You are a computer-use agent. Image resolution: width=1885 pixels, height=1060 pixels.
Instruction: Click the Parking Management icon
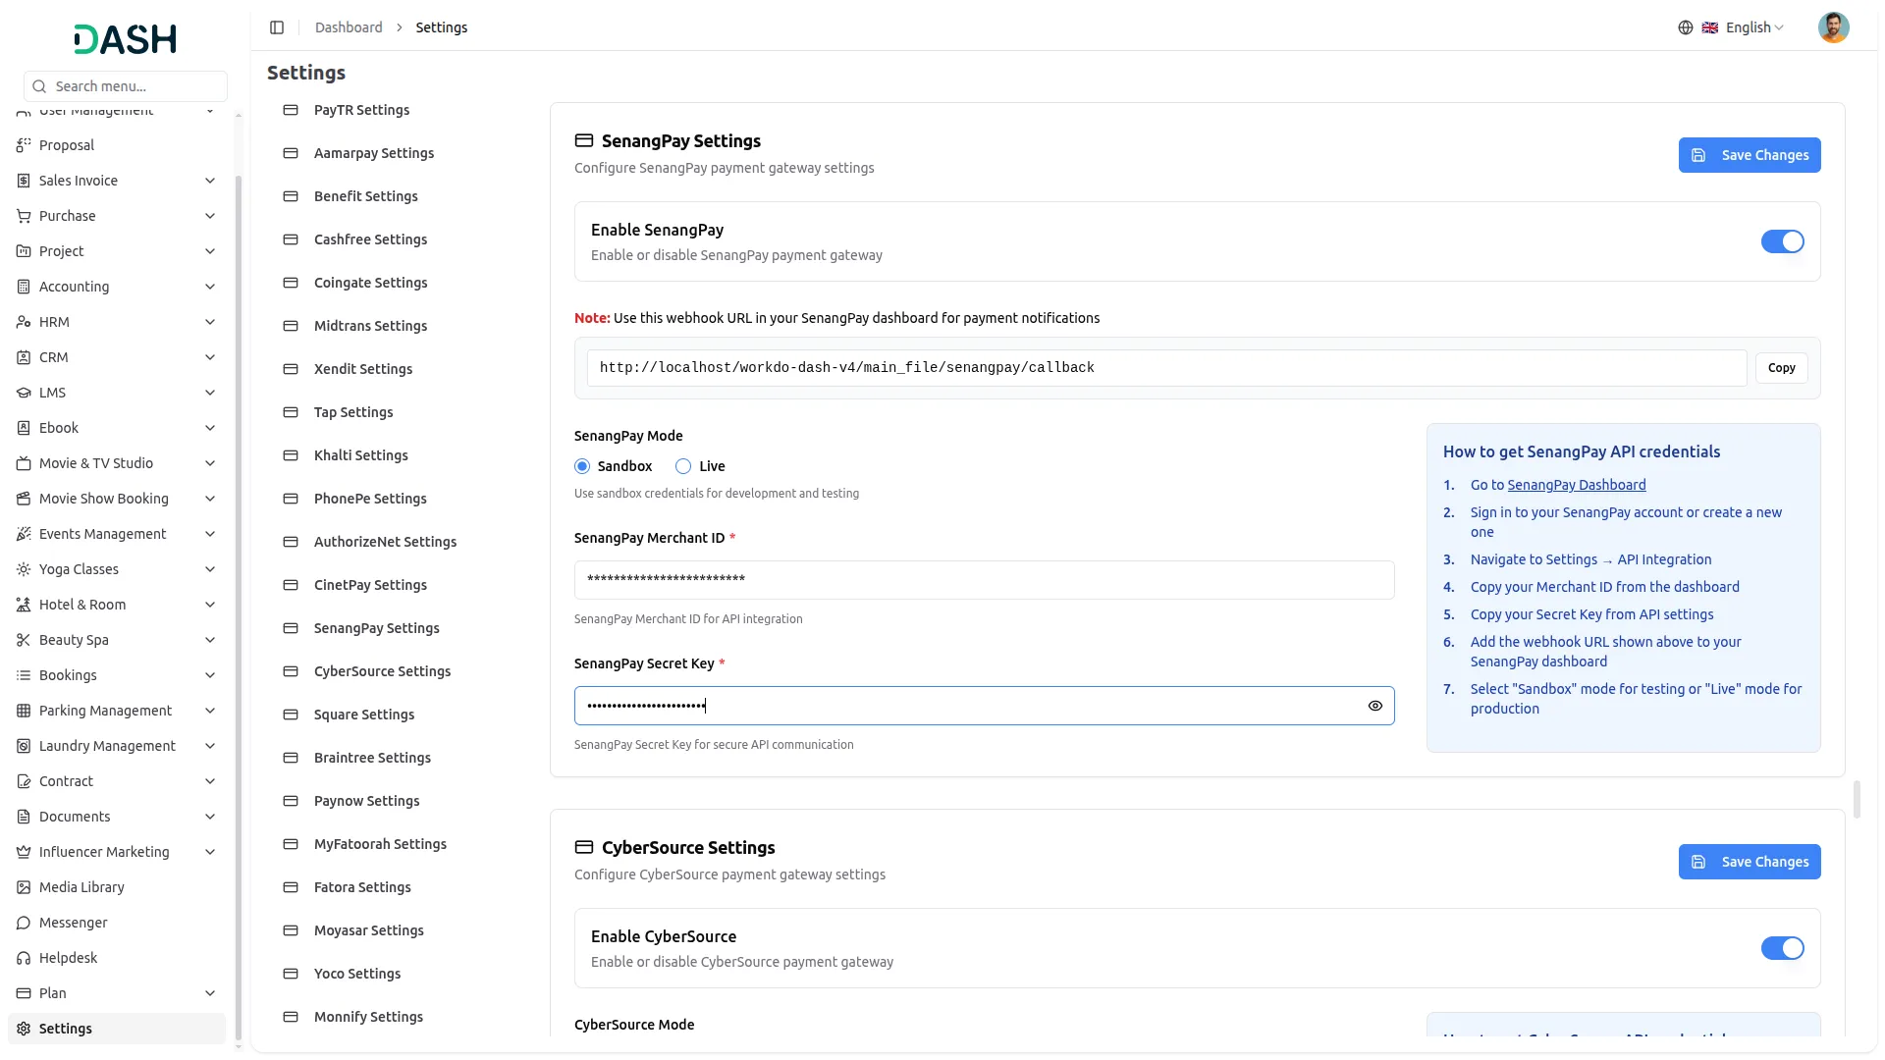pyautogui.click(x=24, y=711)
